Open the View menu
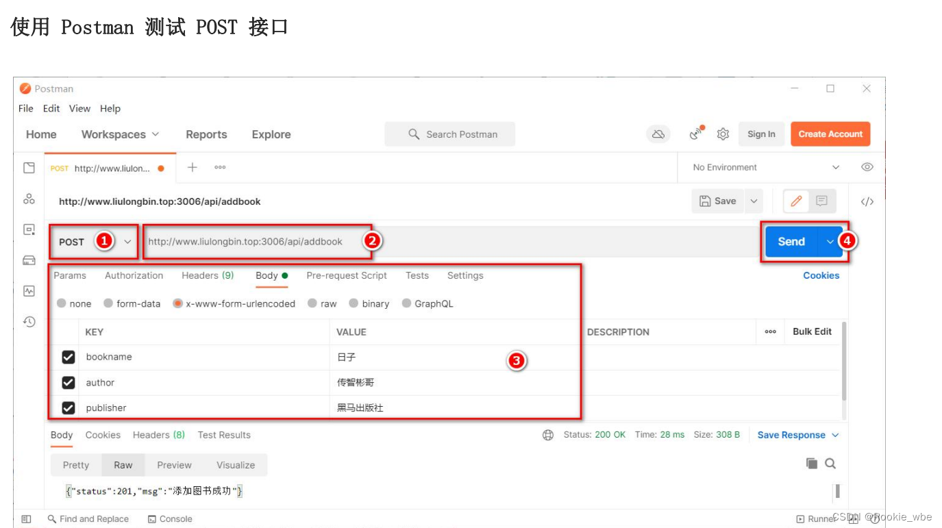The image size is (942, 528). point(79,108)
